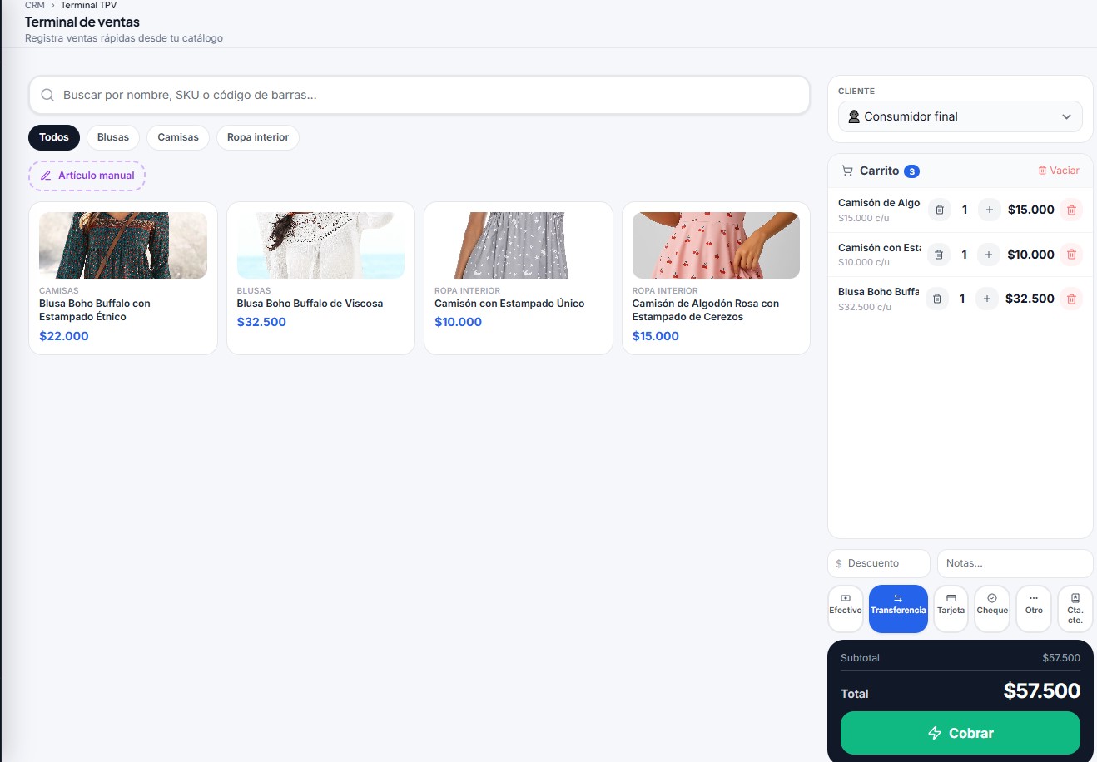Select Cta. cte. payment option
1097x762 pixels.
tap(1075, 609)
